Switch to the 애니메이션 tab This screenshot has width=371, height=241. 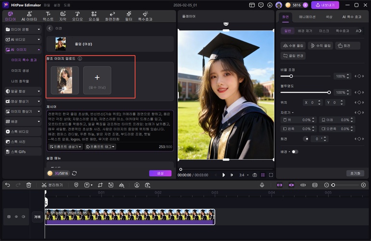click(x=307, y=16)
